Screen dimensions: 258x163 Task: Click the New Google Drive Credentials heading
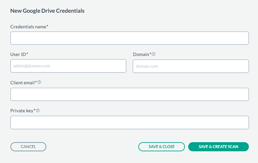point(47,11)
